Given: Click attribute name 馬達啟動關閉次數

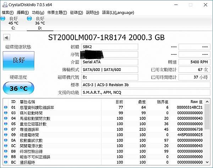Looking at the screenshot, I should pos(35,118).
